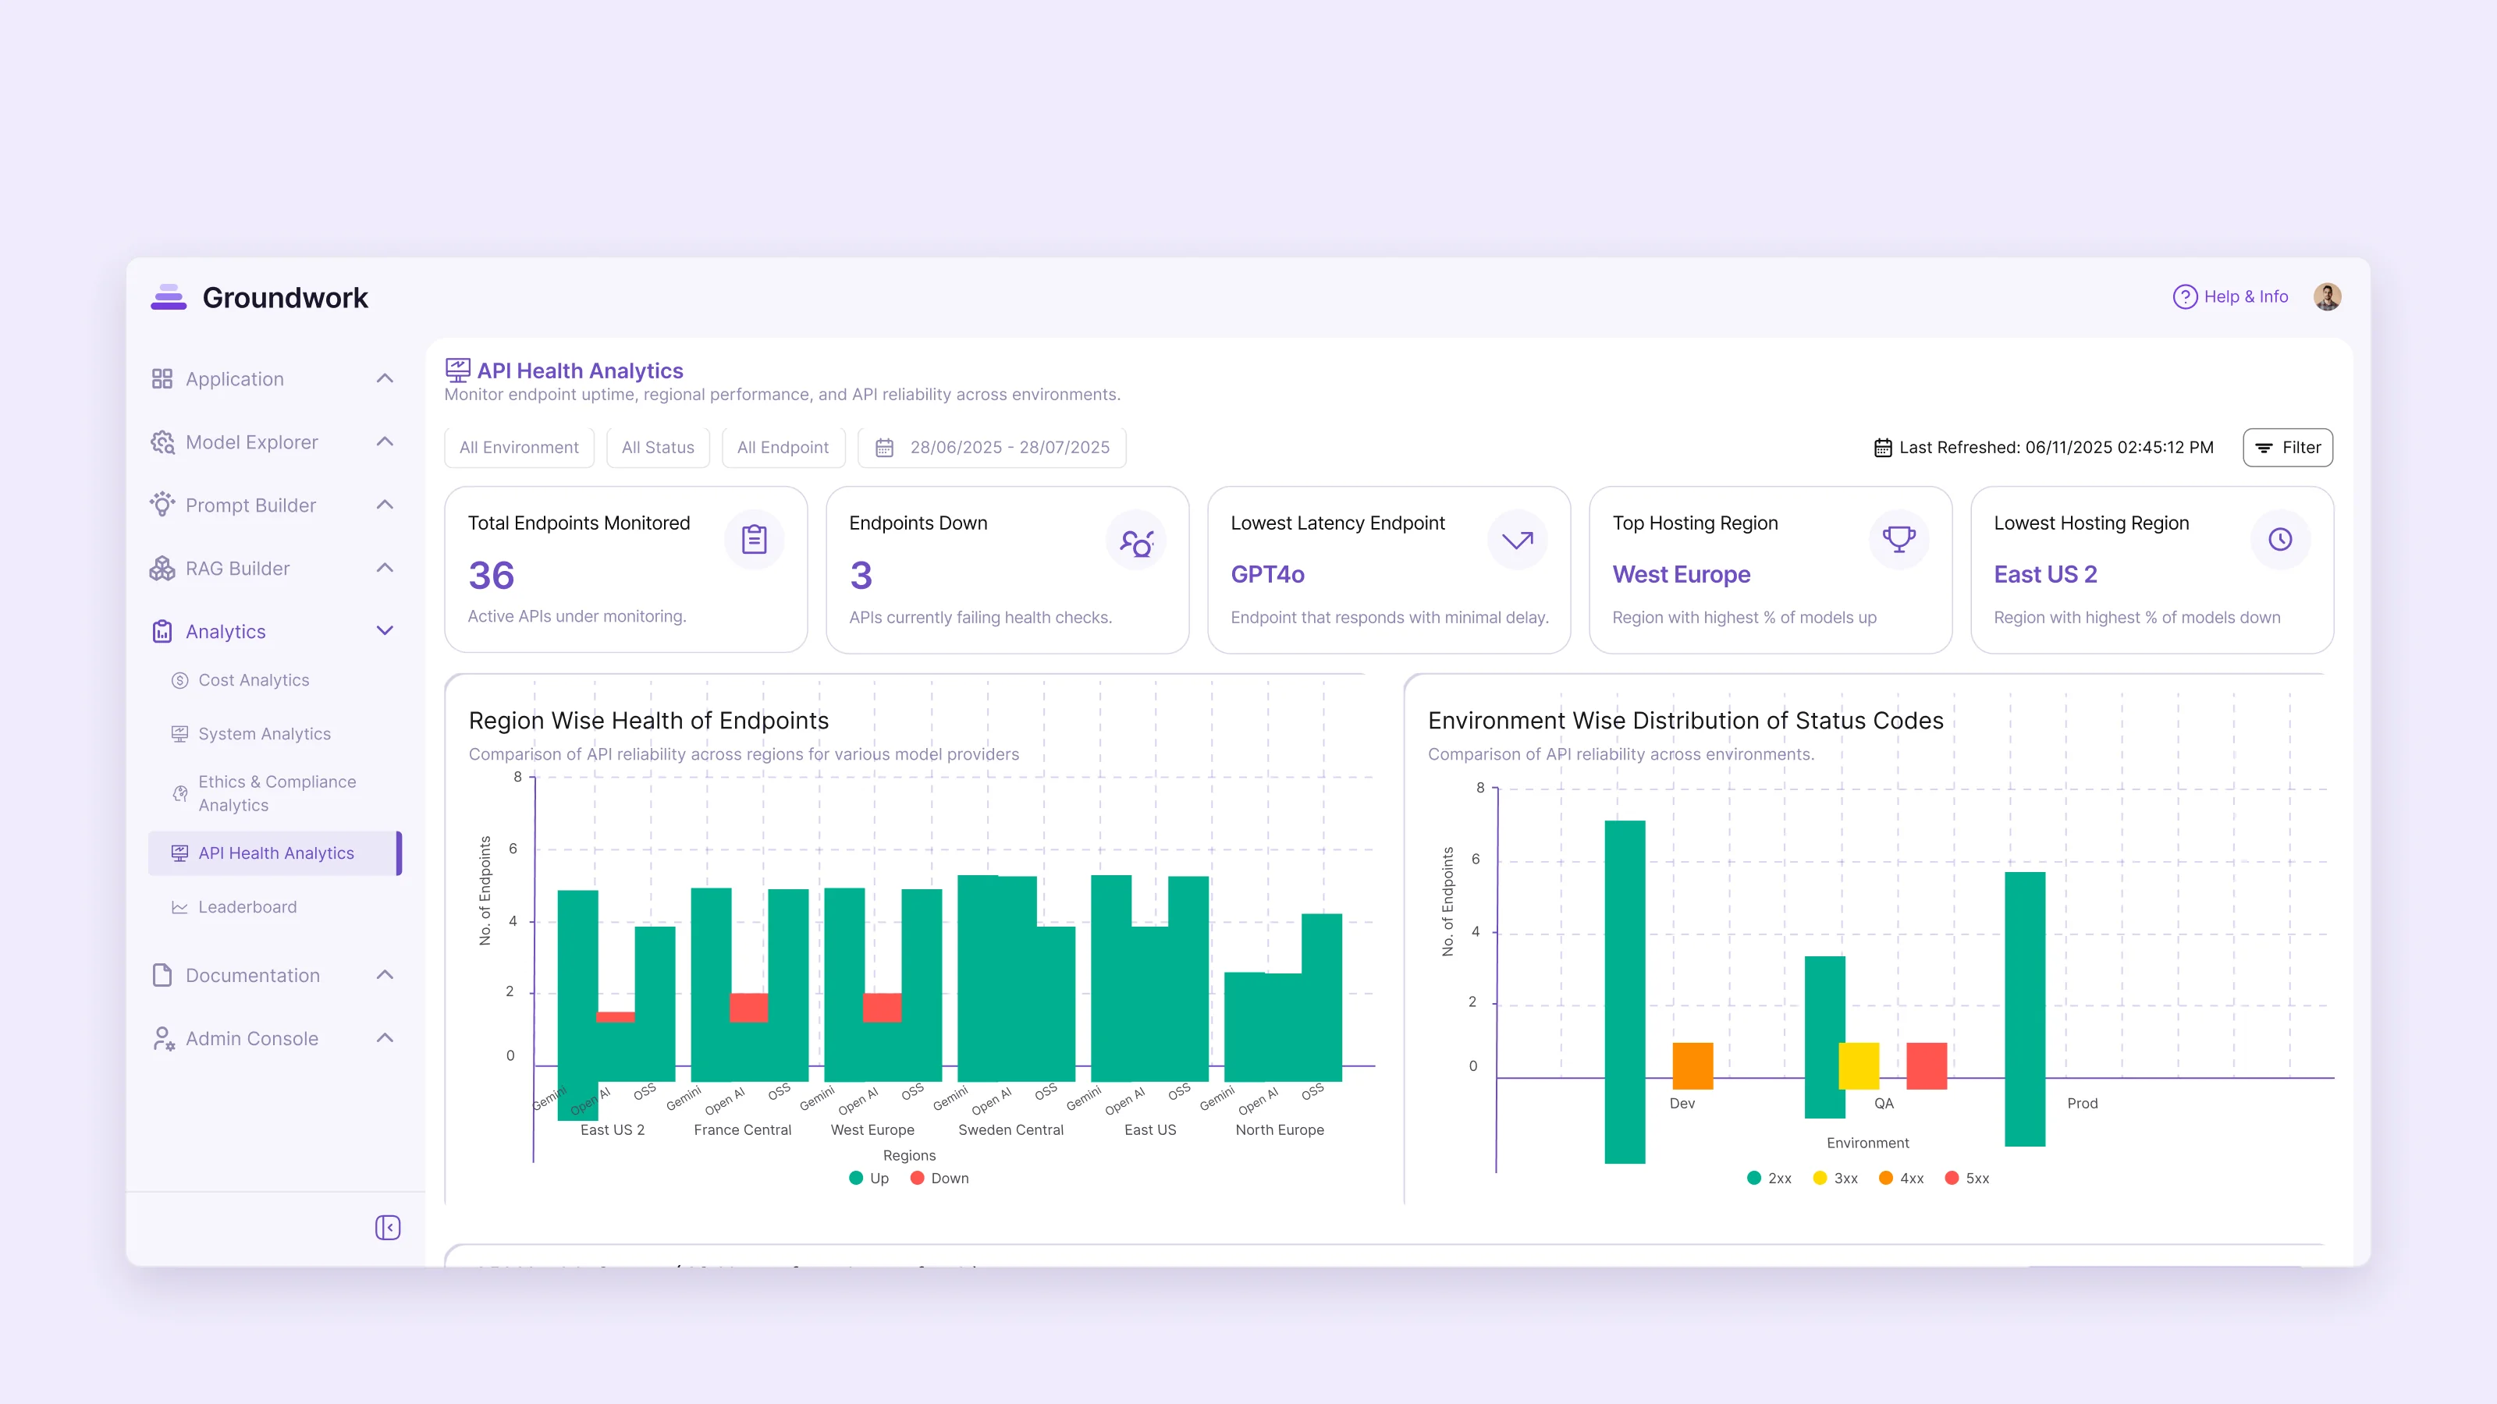Click the Top Hosting Region trophy icon
Screen dimensions: 2497x1404
tap(1899, 540)
